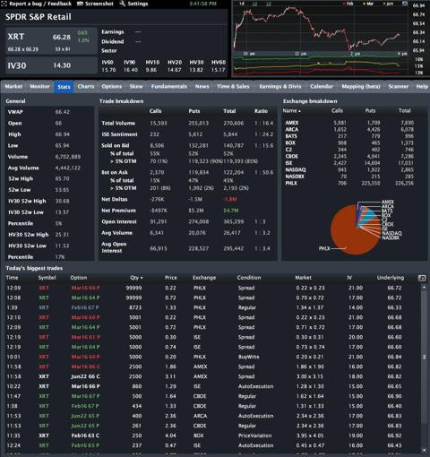Open the Options tab
The height and width of the screenshot is (457, 430).
(x=112, y=87)
